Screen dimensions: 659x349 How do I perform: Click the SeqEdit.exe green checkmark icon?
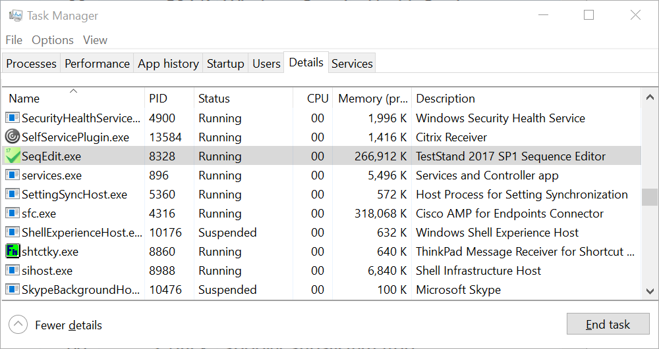pyautogui.click(x=13, y=156)
